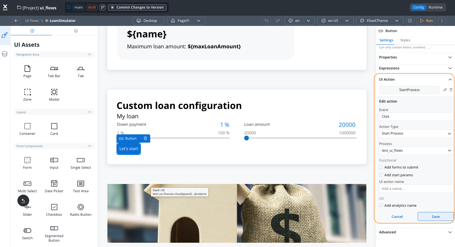Open the three-dot more options menu
The width and height of the screenshot is (455, 247).
442,21
